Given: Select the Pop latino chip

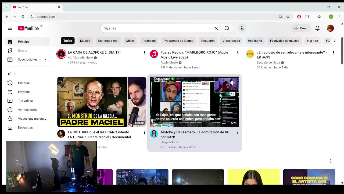Looking at the screenshot, I should (255, 41).
